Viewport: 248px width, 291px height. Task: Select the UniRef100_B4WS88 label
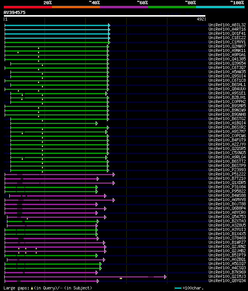click(227, 196)
